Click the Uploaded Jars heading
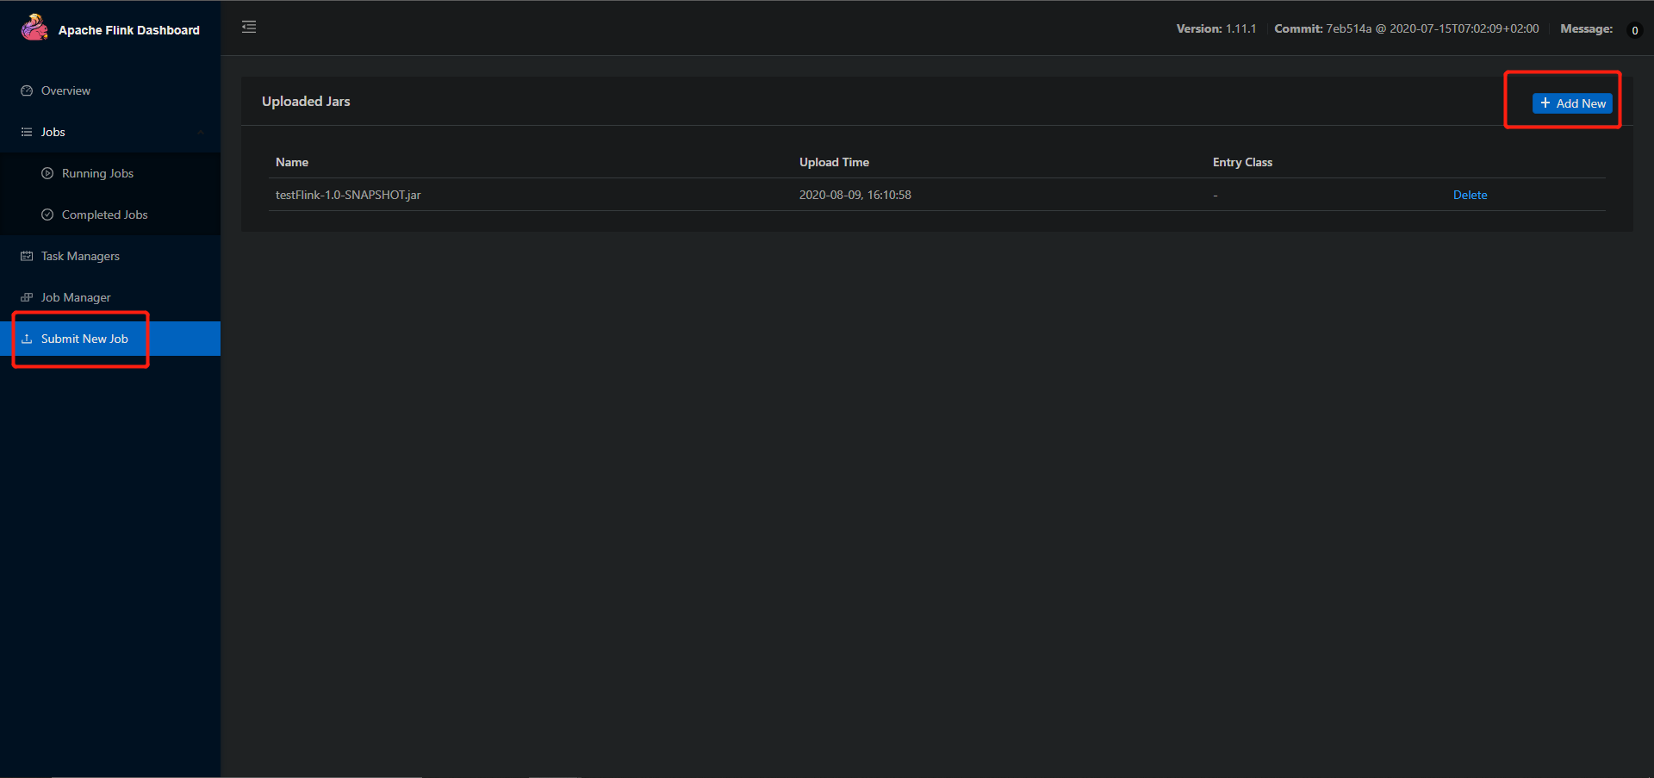 [x=306, y=101]
